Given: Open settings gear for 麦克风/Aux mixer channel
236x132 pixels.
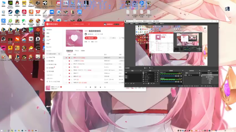Looking at the screenshot, I should pyautogui.click(x=181, y=76).
